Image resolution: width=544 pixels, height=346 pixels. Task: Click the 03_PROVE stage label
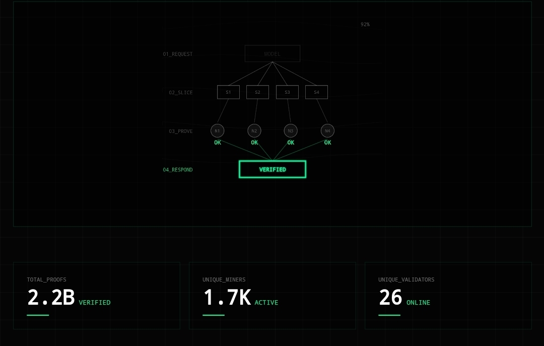point(180,131)
